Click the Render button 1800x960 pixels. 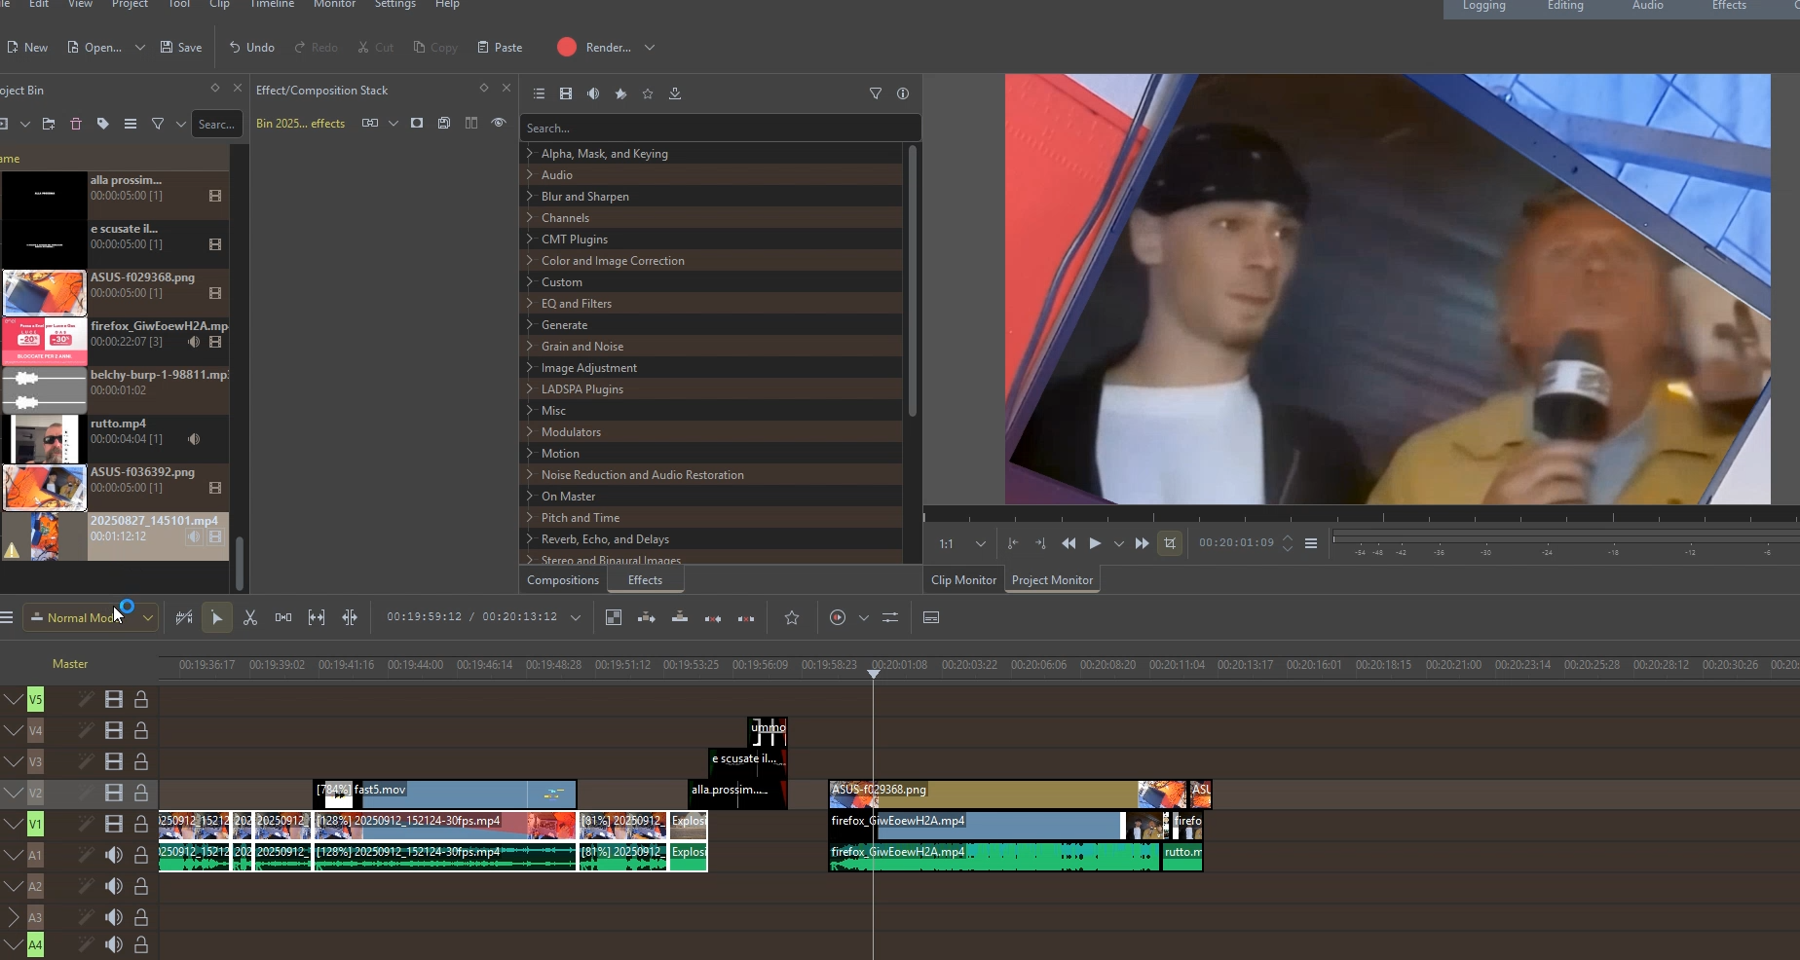[x=594, y=47]
